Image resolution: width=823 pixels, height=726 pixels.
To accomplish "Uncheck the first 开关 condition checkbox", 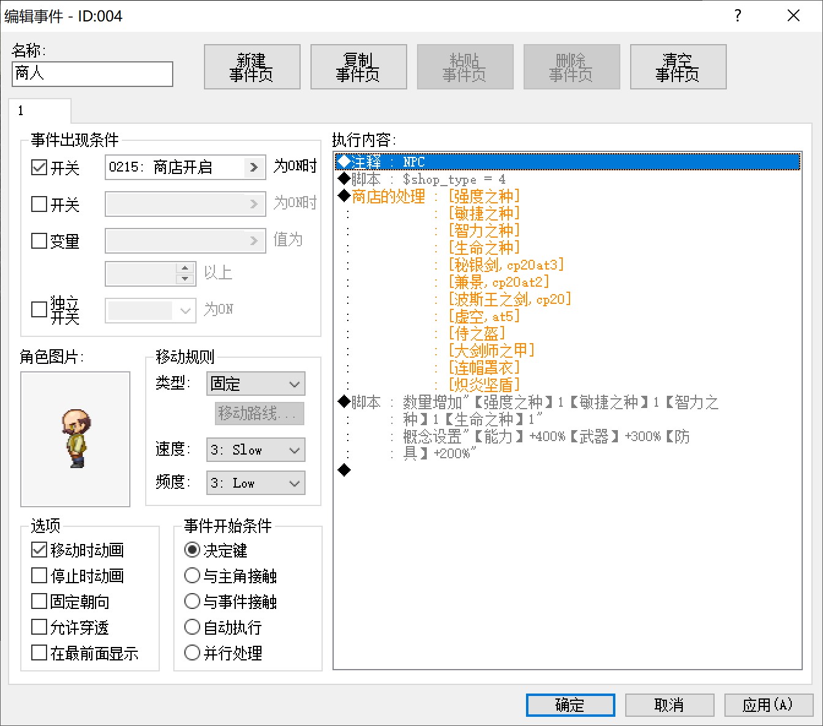I will point(39,167).
